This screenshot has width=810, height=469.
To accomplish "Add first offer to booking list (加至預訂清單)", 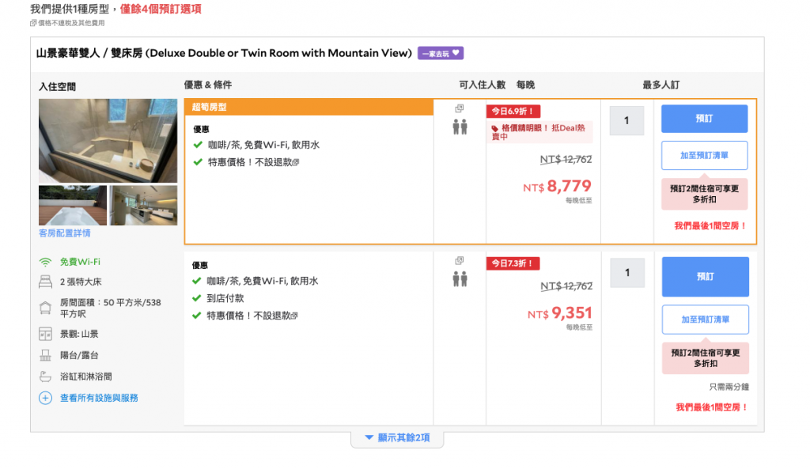I will [704, 156].
